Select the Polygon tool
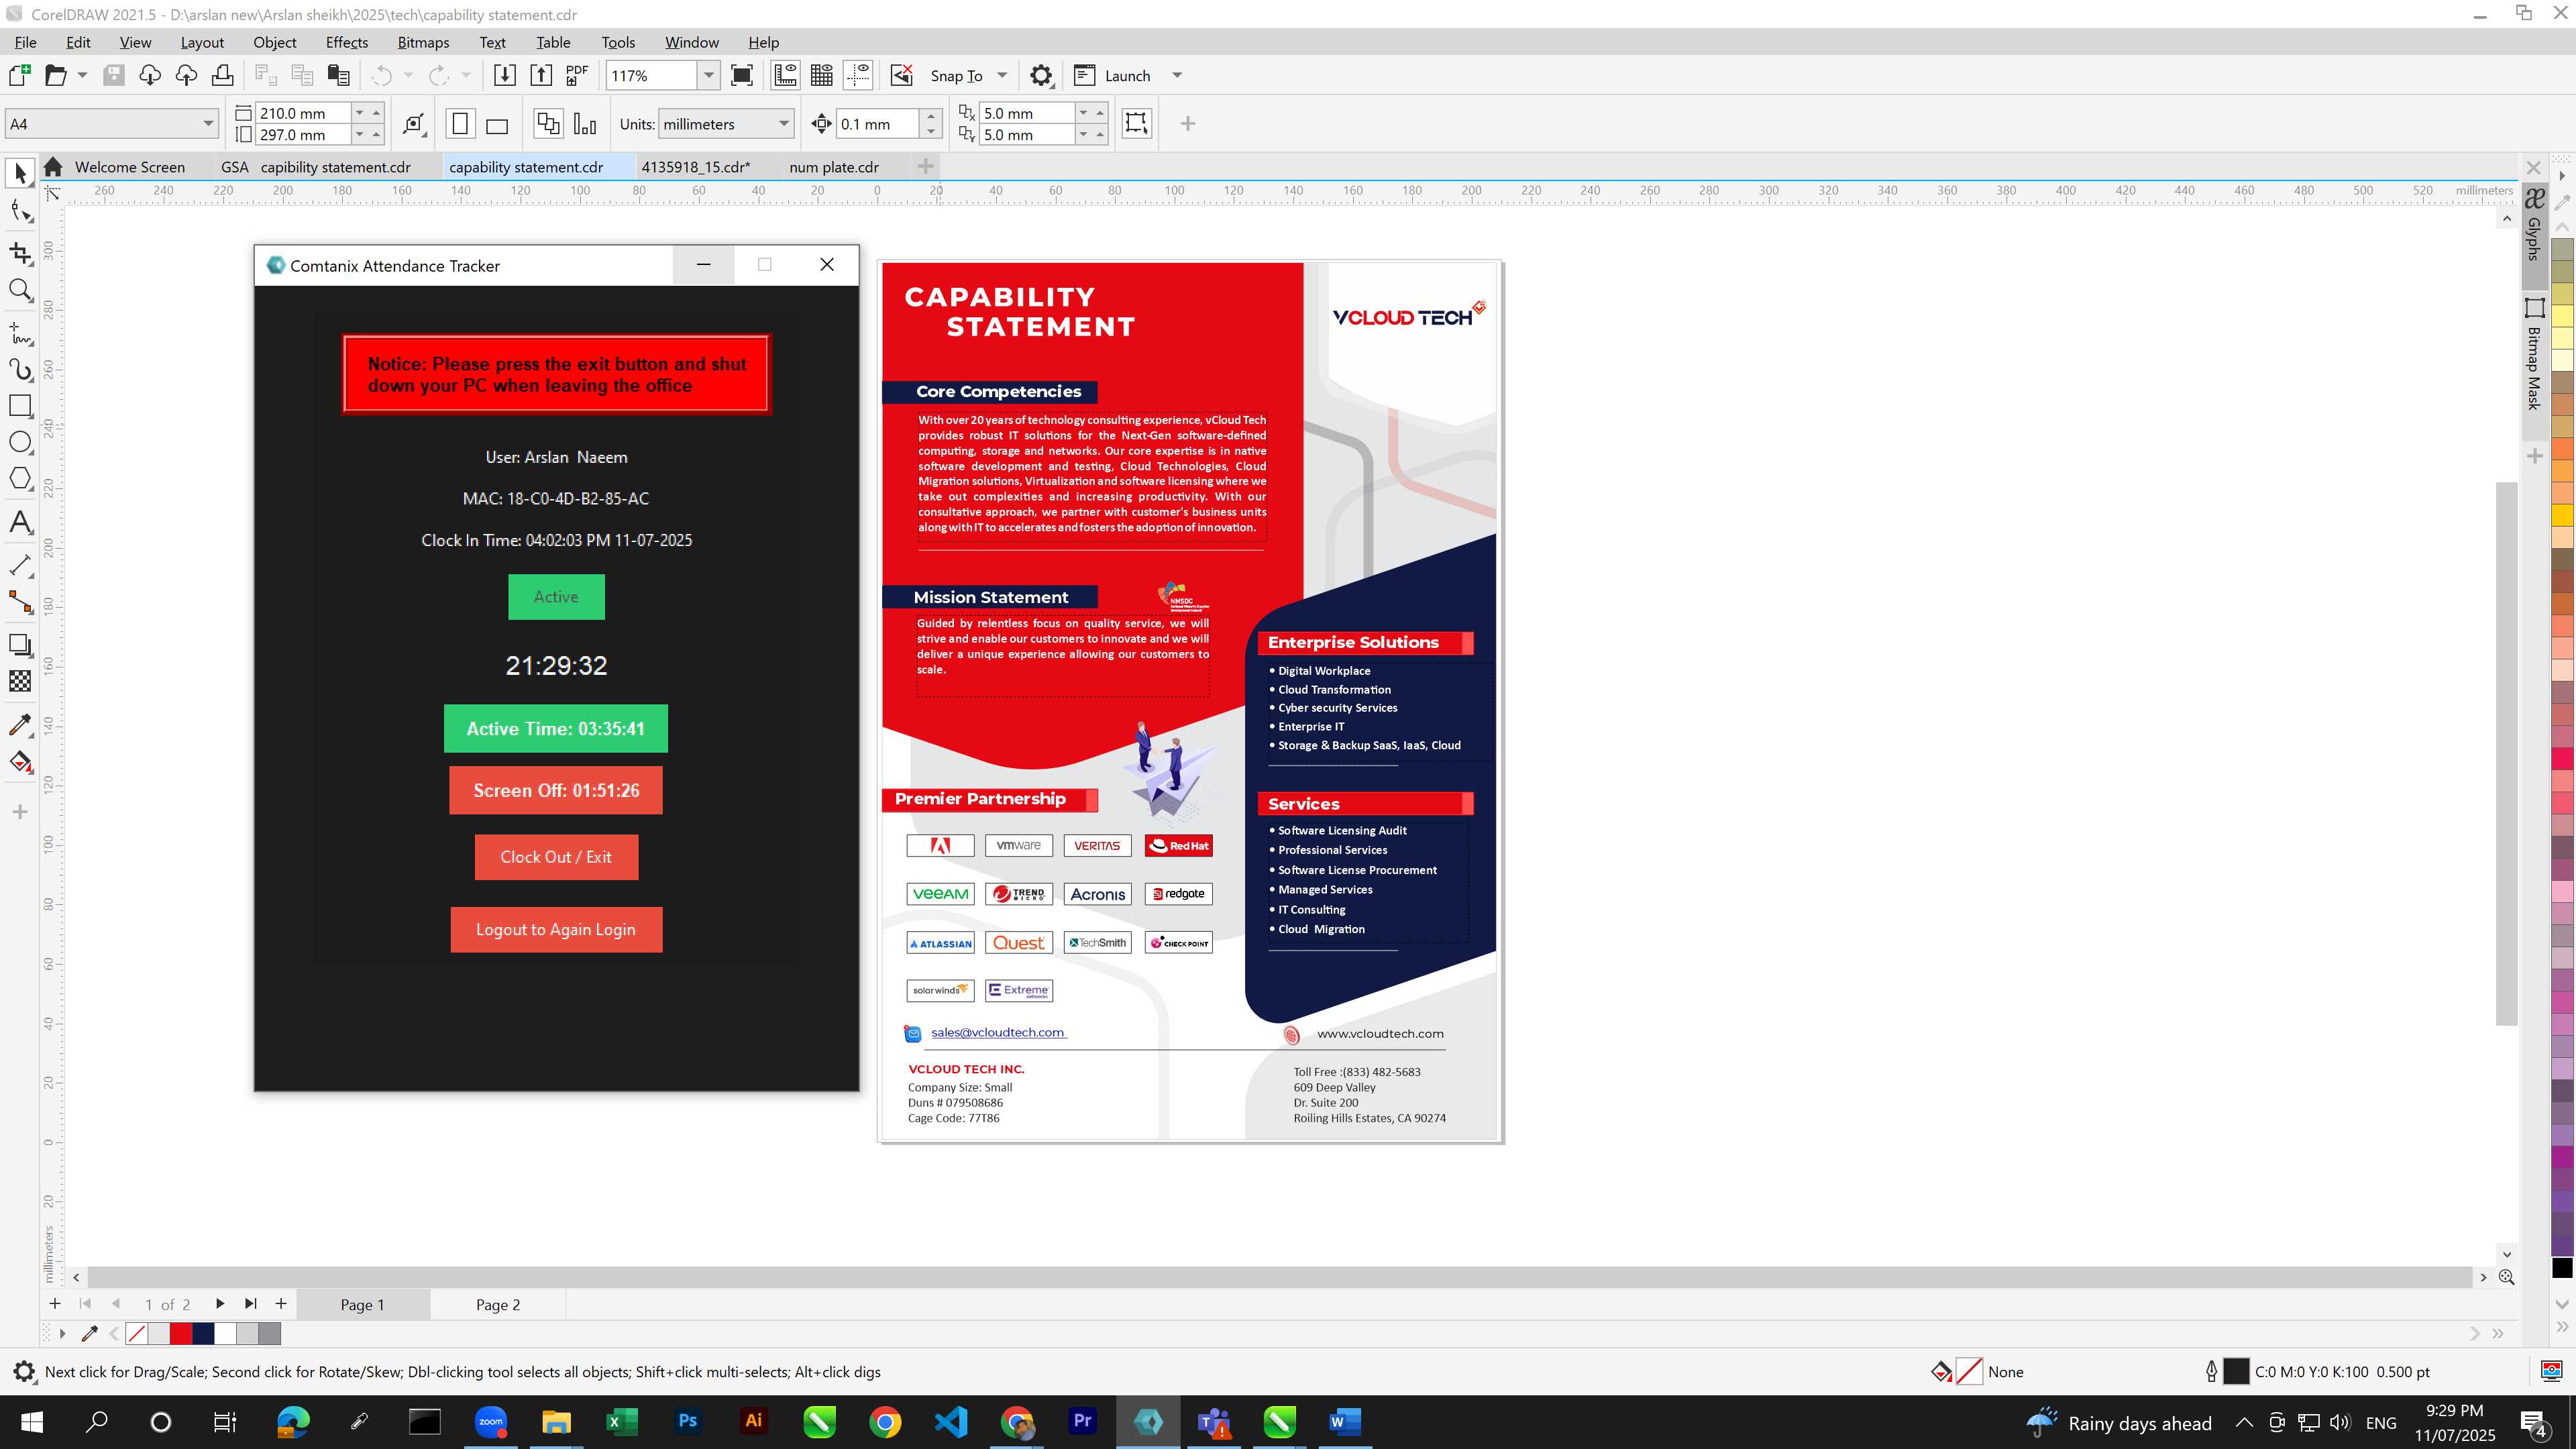 point(20,479)
